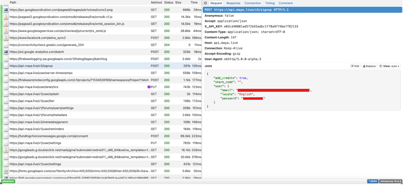The width and height of the screenshot is (404, 185).
Task: Click the image icon for iconx2.png flow
Action: pyautogui.click(x=6, y=10)
